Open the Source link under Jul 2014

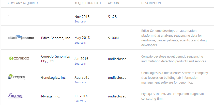click(80, 101)
